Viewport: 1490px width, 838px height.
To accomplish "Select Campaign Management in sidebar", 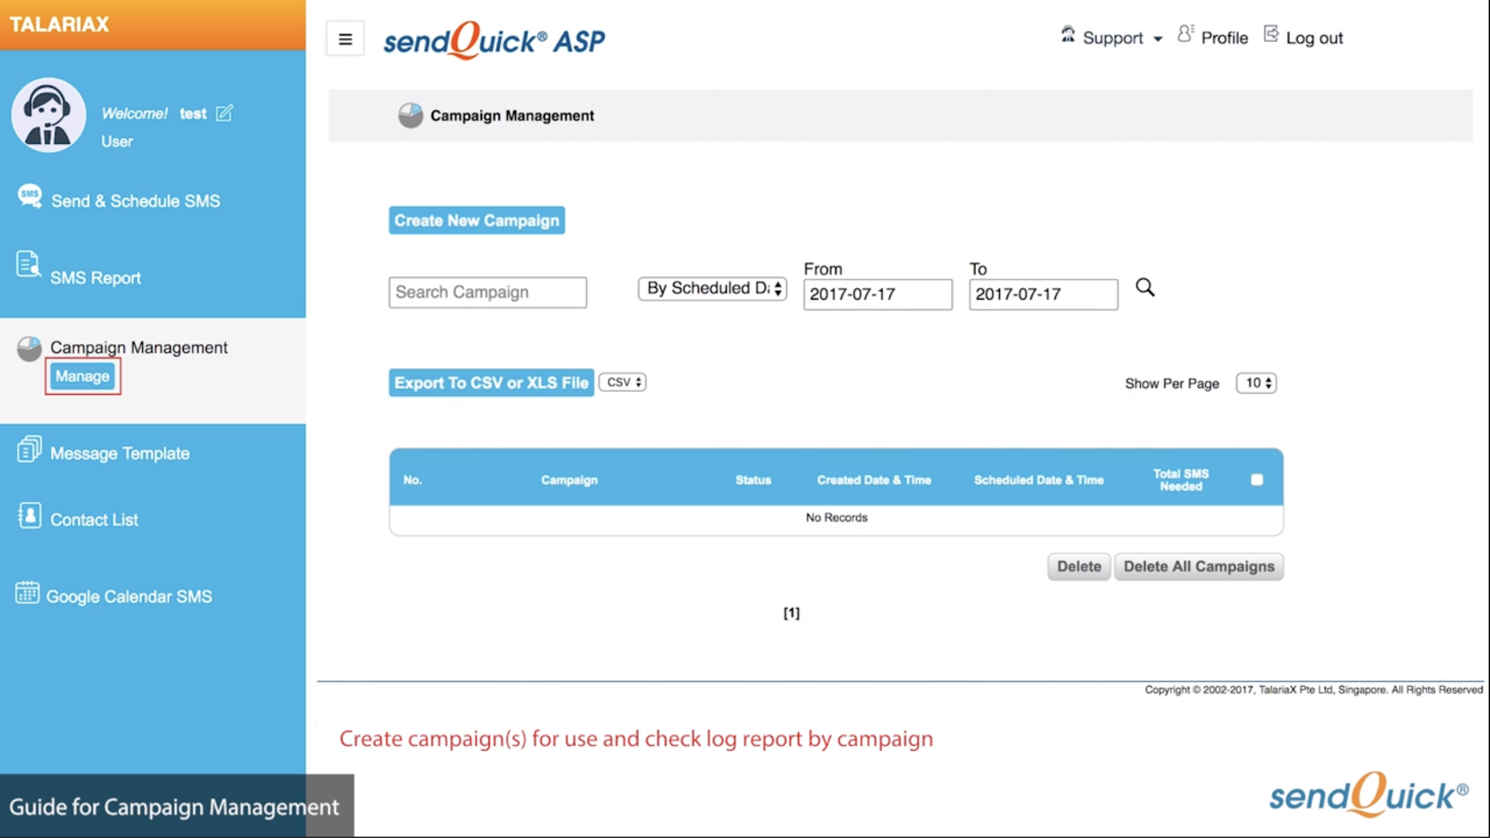I will click(139, 347).
